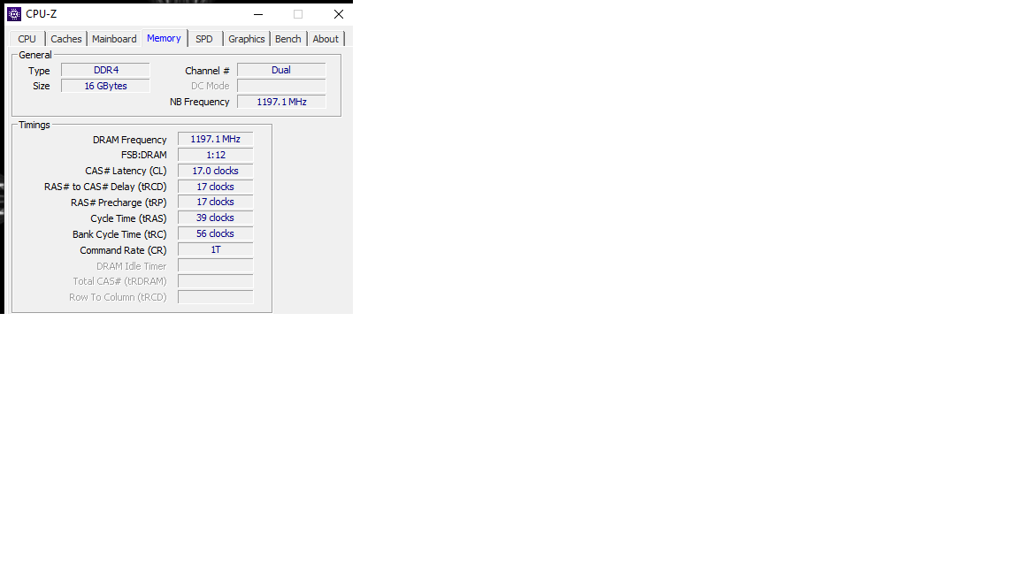
Task: Close the CPU-Z window
Action: [339, 13]
